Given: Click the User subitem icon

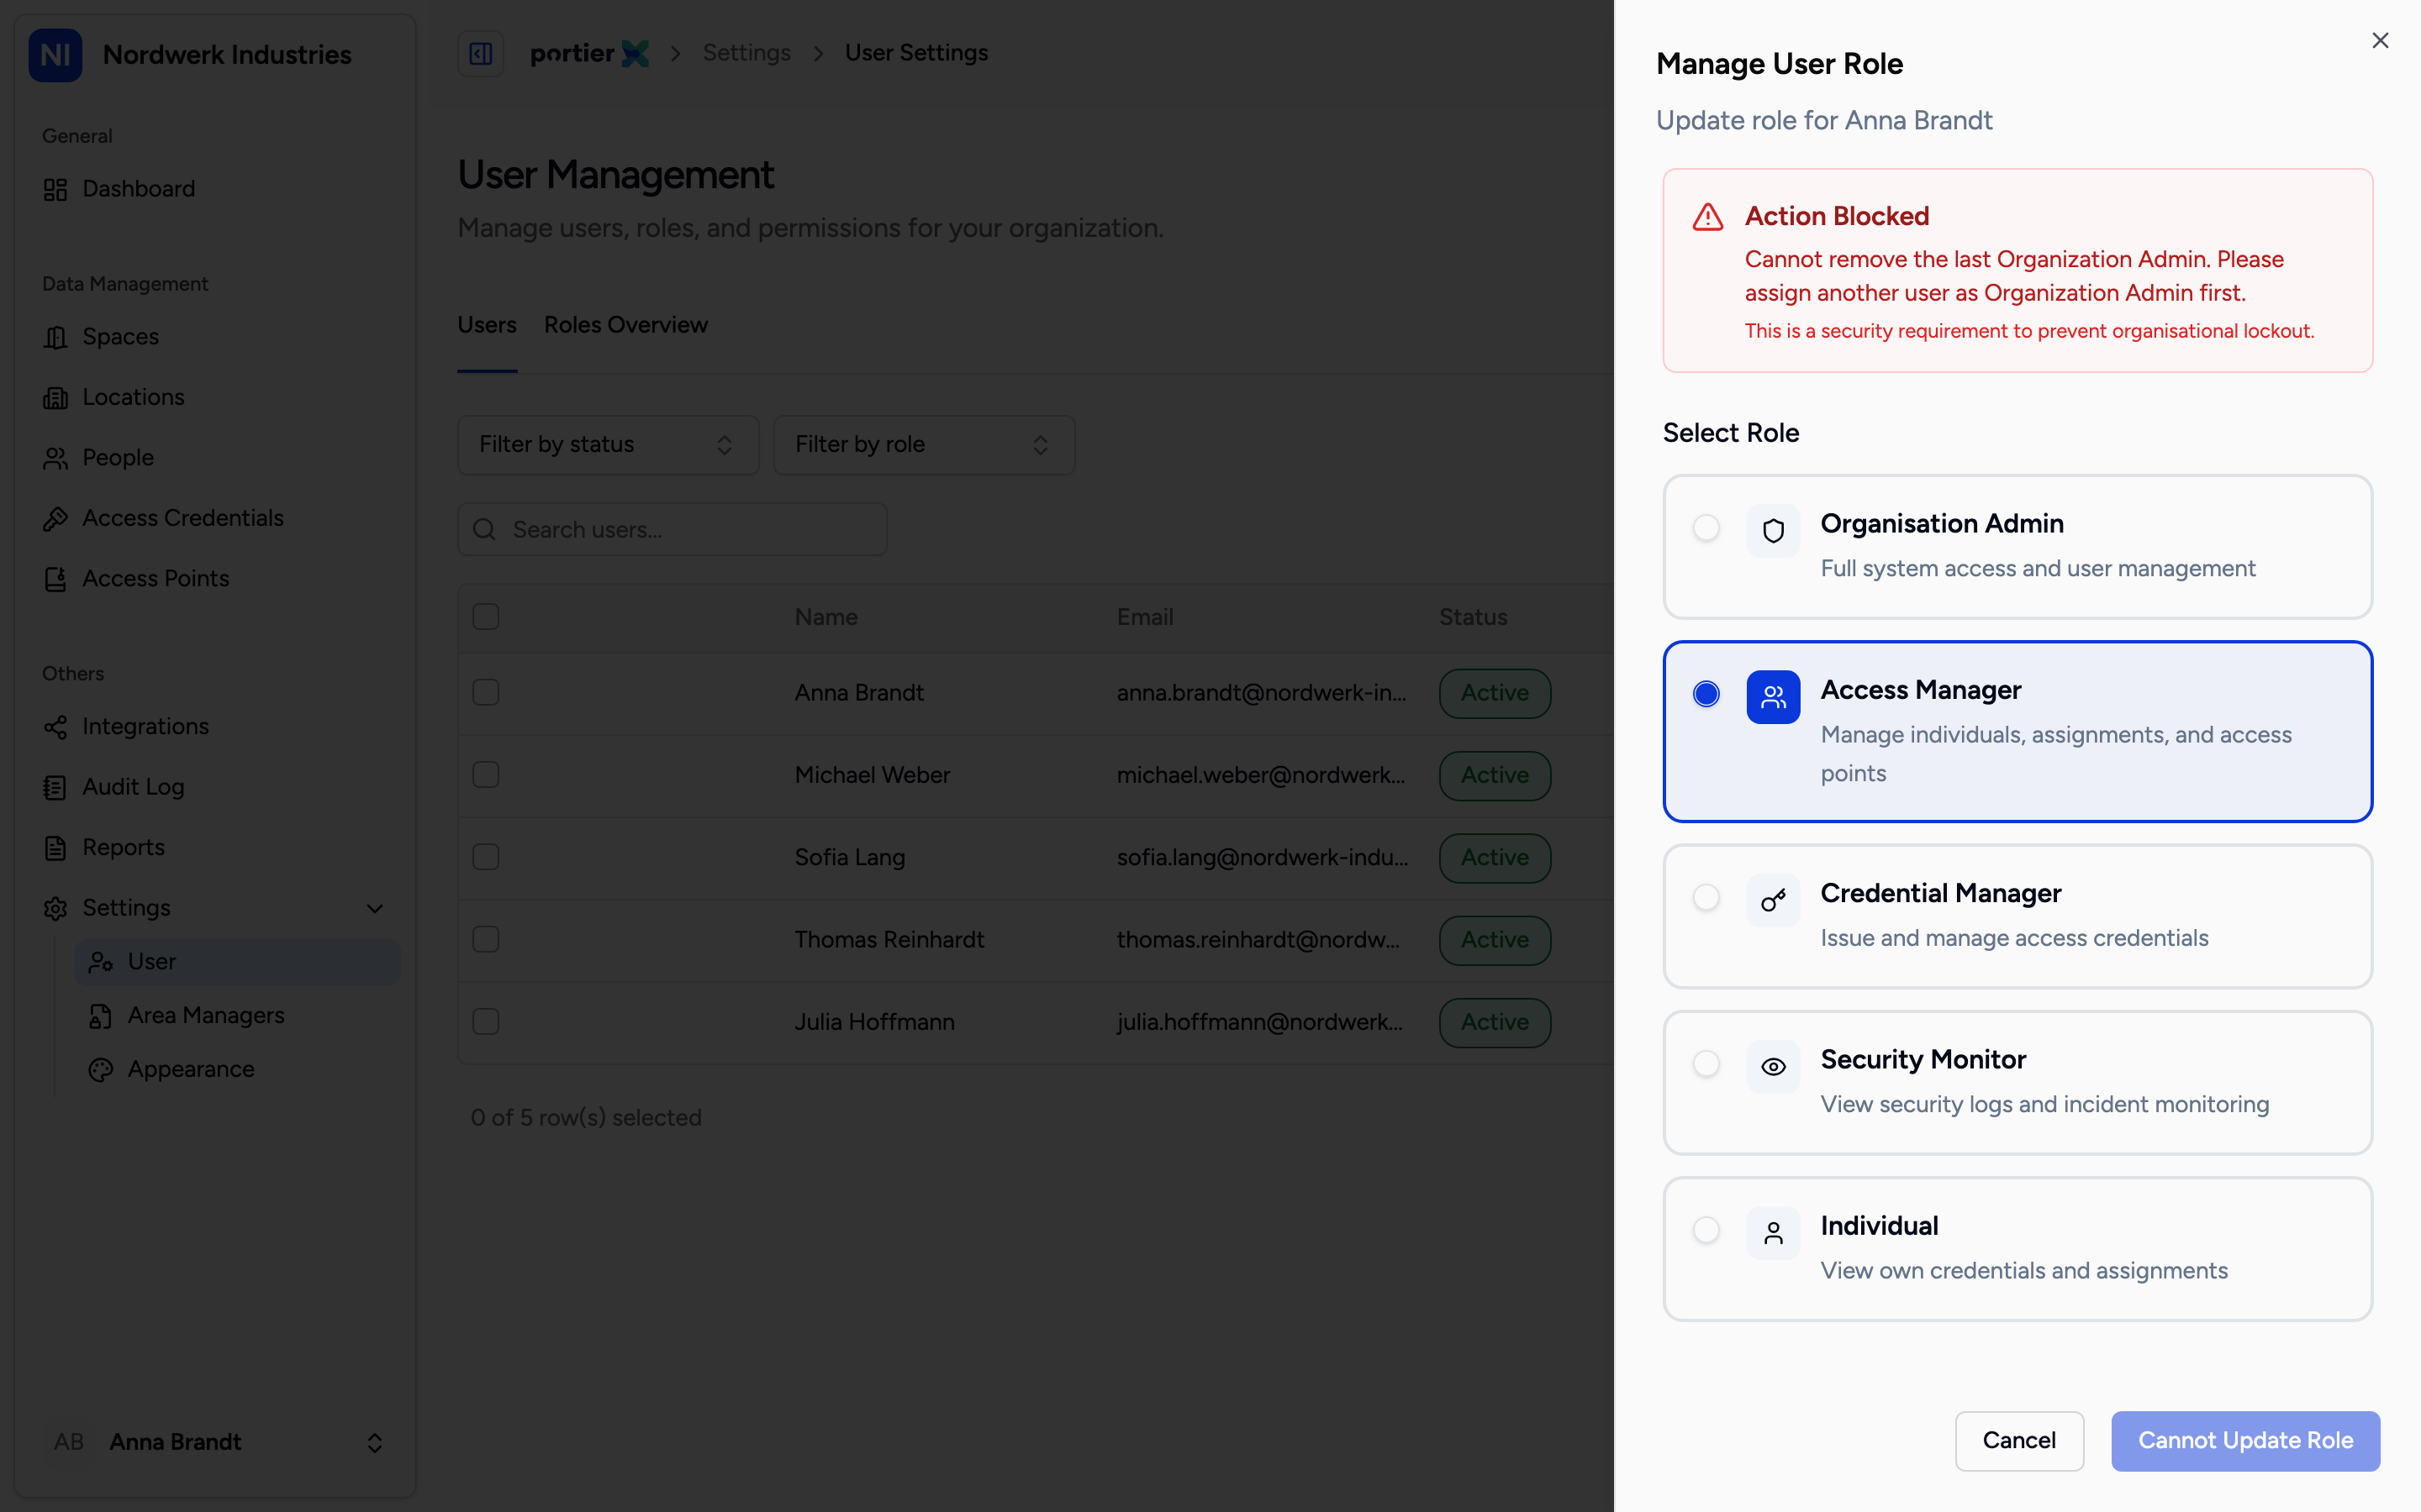Looking at the screenshot, I should click(x=100, y=962).
